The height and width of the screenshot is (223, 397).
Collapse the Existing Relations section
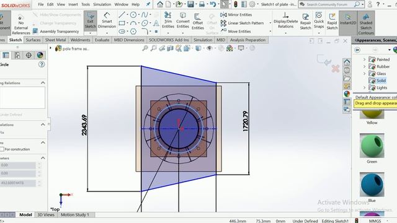43,82
